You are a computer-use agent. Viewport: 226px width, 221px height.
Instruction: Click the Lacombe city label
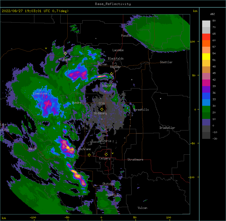click(x=118, y=50)
